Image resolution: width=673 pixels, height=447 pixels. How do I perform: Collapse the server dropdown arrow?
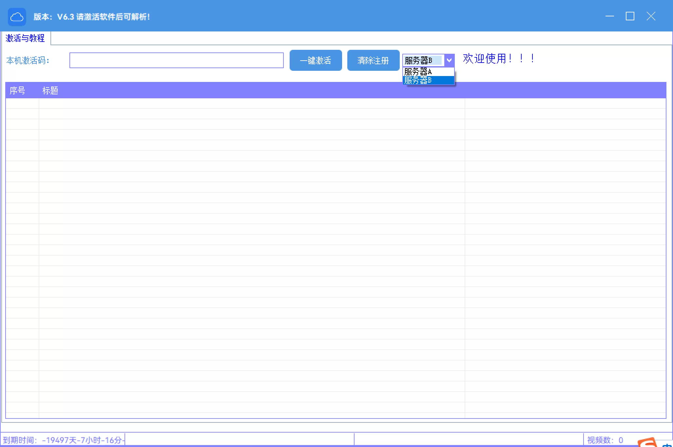pos(449,60)
